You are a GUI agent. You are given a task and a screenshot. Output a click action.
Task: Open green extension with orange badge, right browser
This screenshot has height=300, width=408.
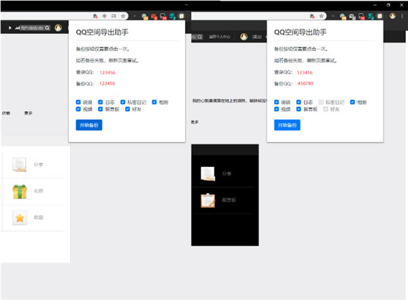(343, 16)
